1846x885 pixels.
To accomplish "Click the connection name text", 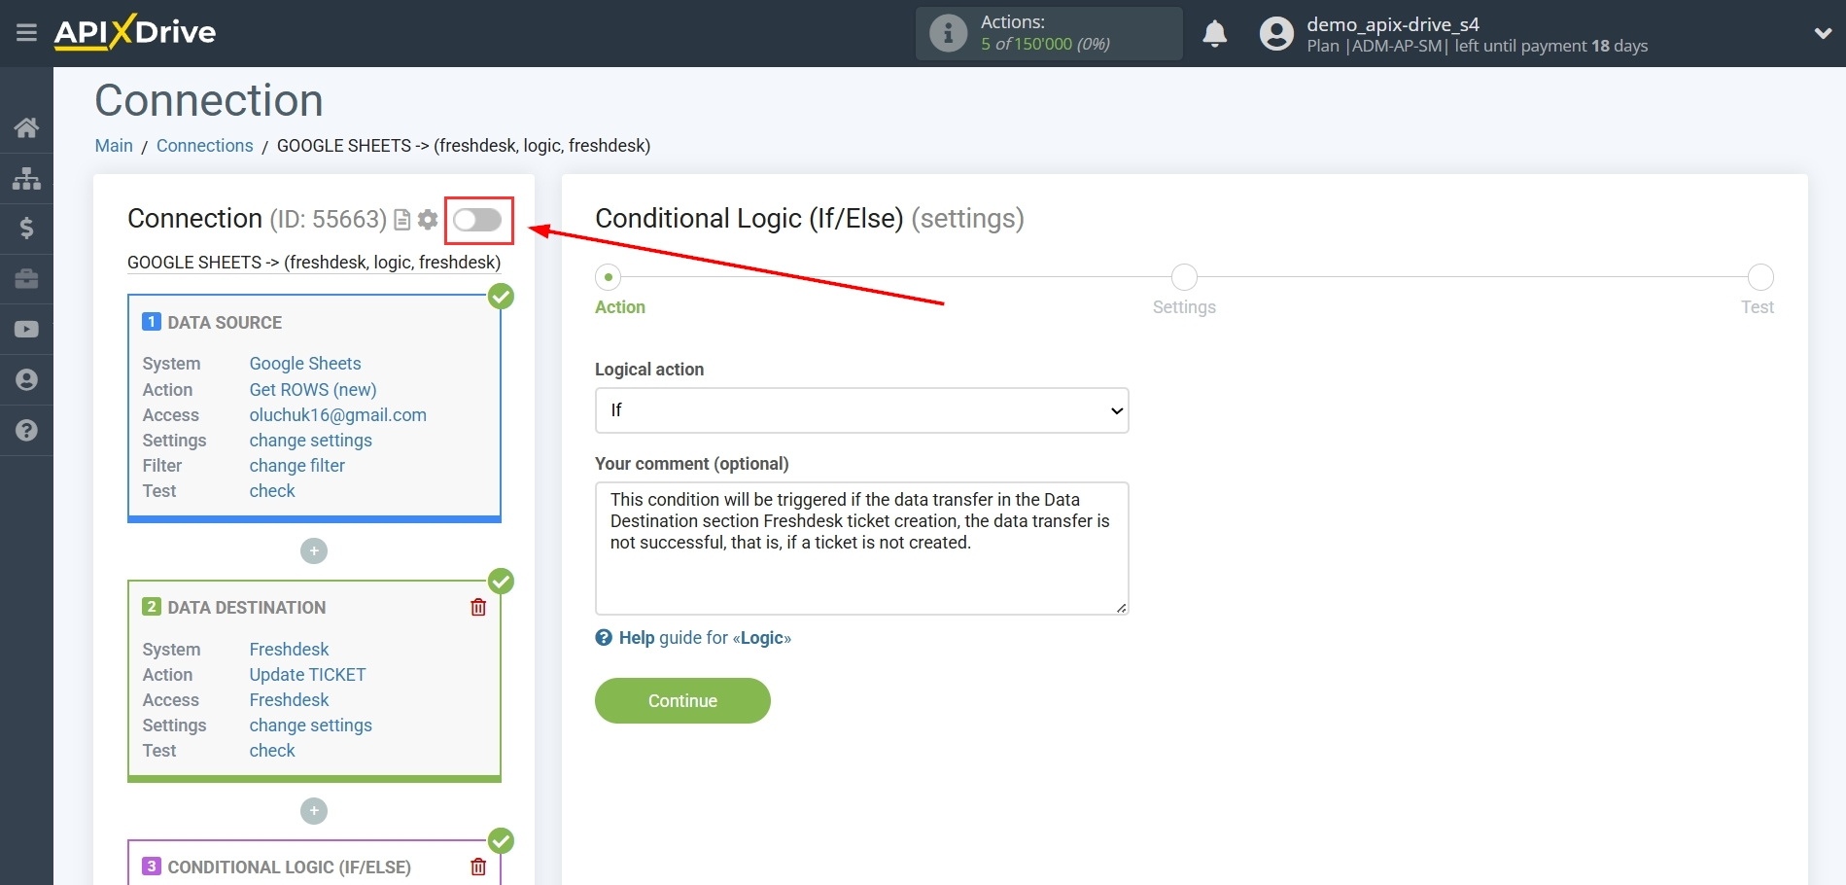I will [x=314, y=263].
